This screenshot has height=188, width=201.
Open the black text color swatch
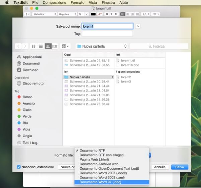click(x=93, y=14)
